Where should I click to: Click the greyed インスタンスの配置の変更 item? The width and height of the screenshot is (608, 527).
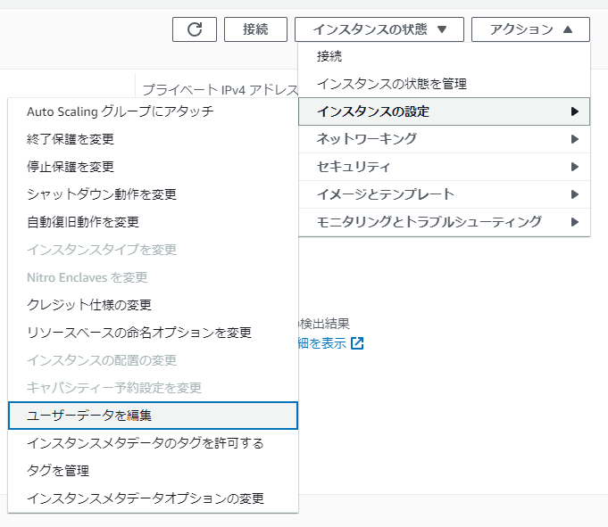(x=153, y=360)
